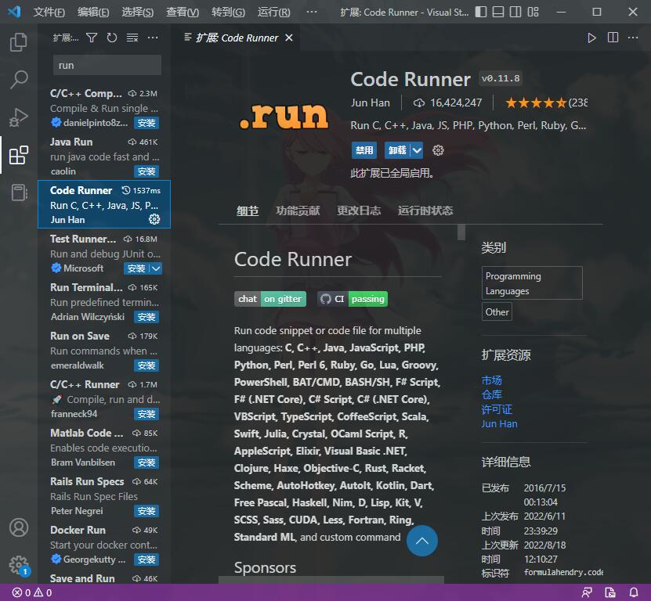Screen dimensions: 651x601
Task: Show errors and warnings in status bar
Action: 32,592
